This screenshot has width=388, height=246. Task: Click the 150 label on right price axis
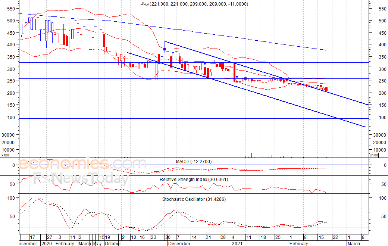coord(382,105)
